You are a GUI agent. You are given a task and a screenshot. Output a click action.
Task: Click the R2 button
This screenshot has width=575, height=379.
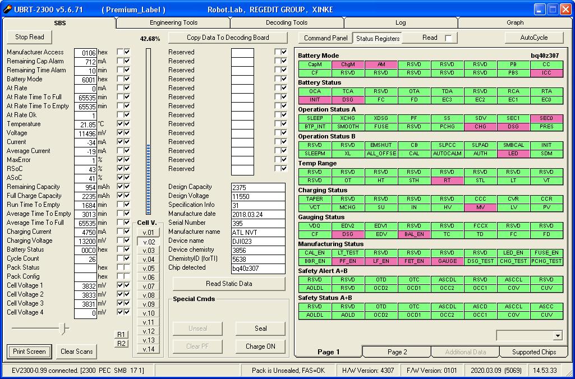tap(121, 344)
